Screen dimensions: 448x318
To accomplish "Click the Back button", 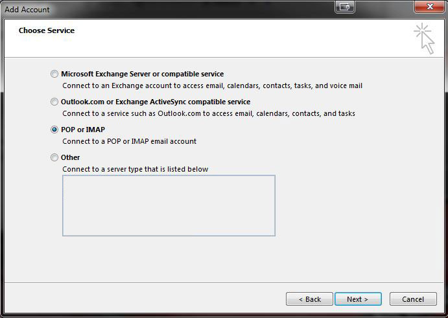I will (309, 299).
